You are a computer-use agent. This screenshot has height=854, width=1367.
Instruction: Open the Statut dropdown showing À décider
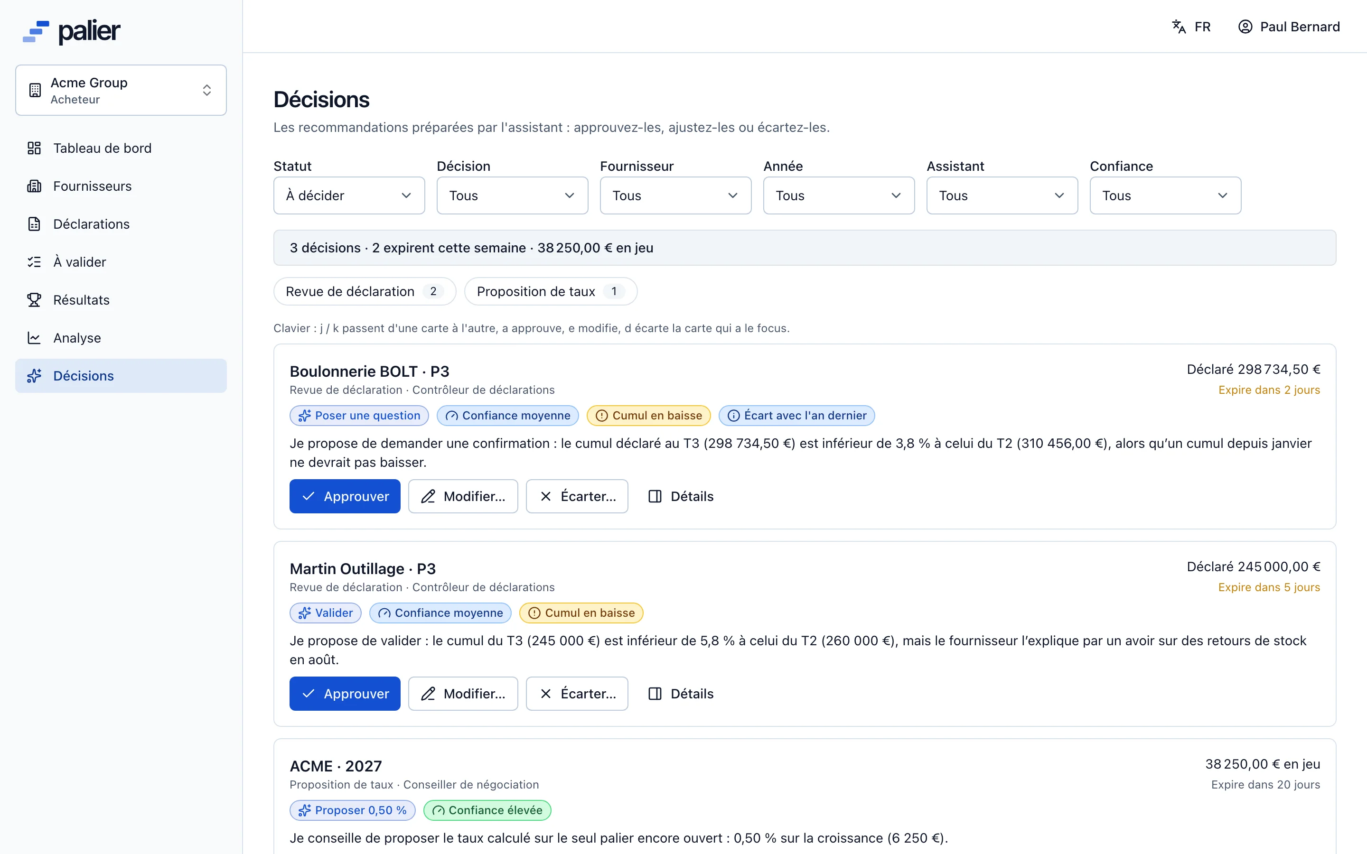349,195
